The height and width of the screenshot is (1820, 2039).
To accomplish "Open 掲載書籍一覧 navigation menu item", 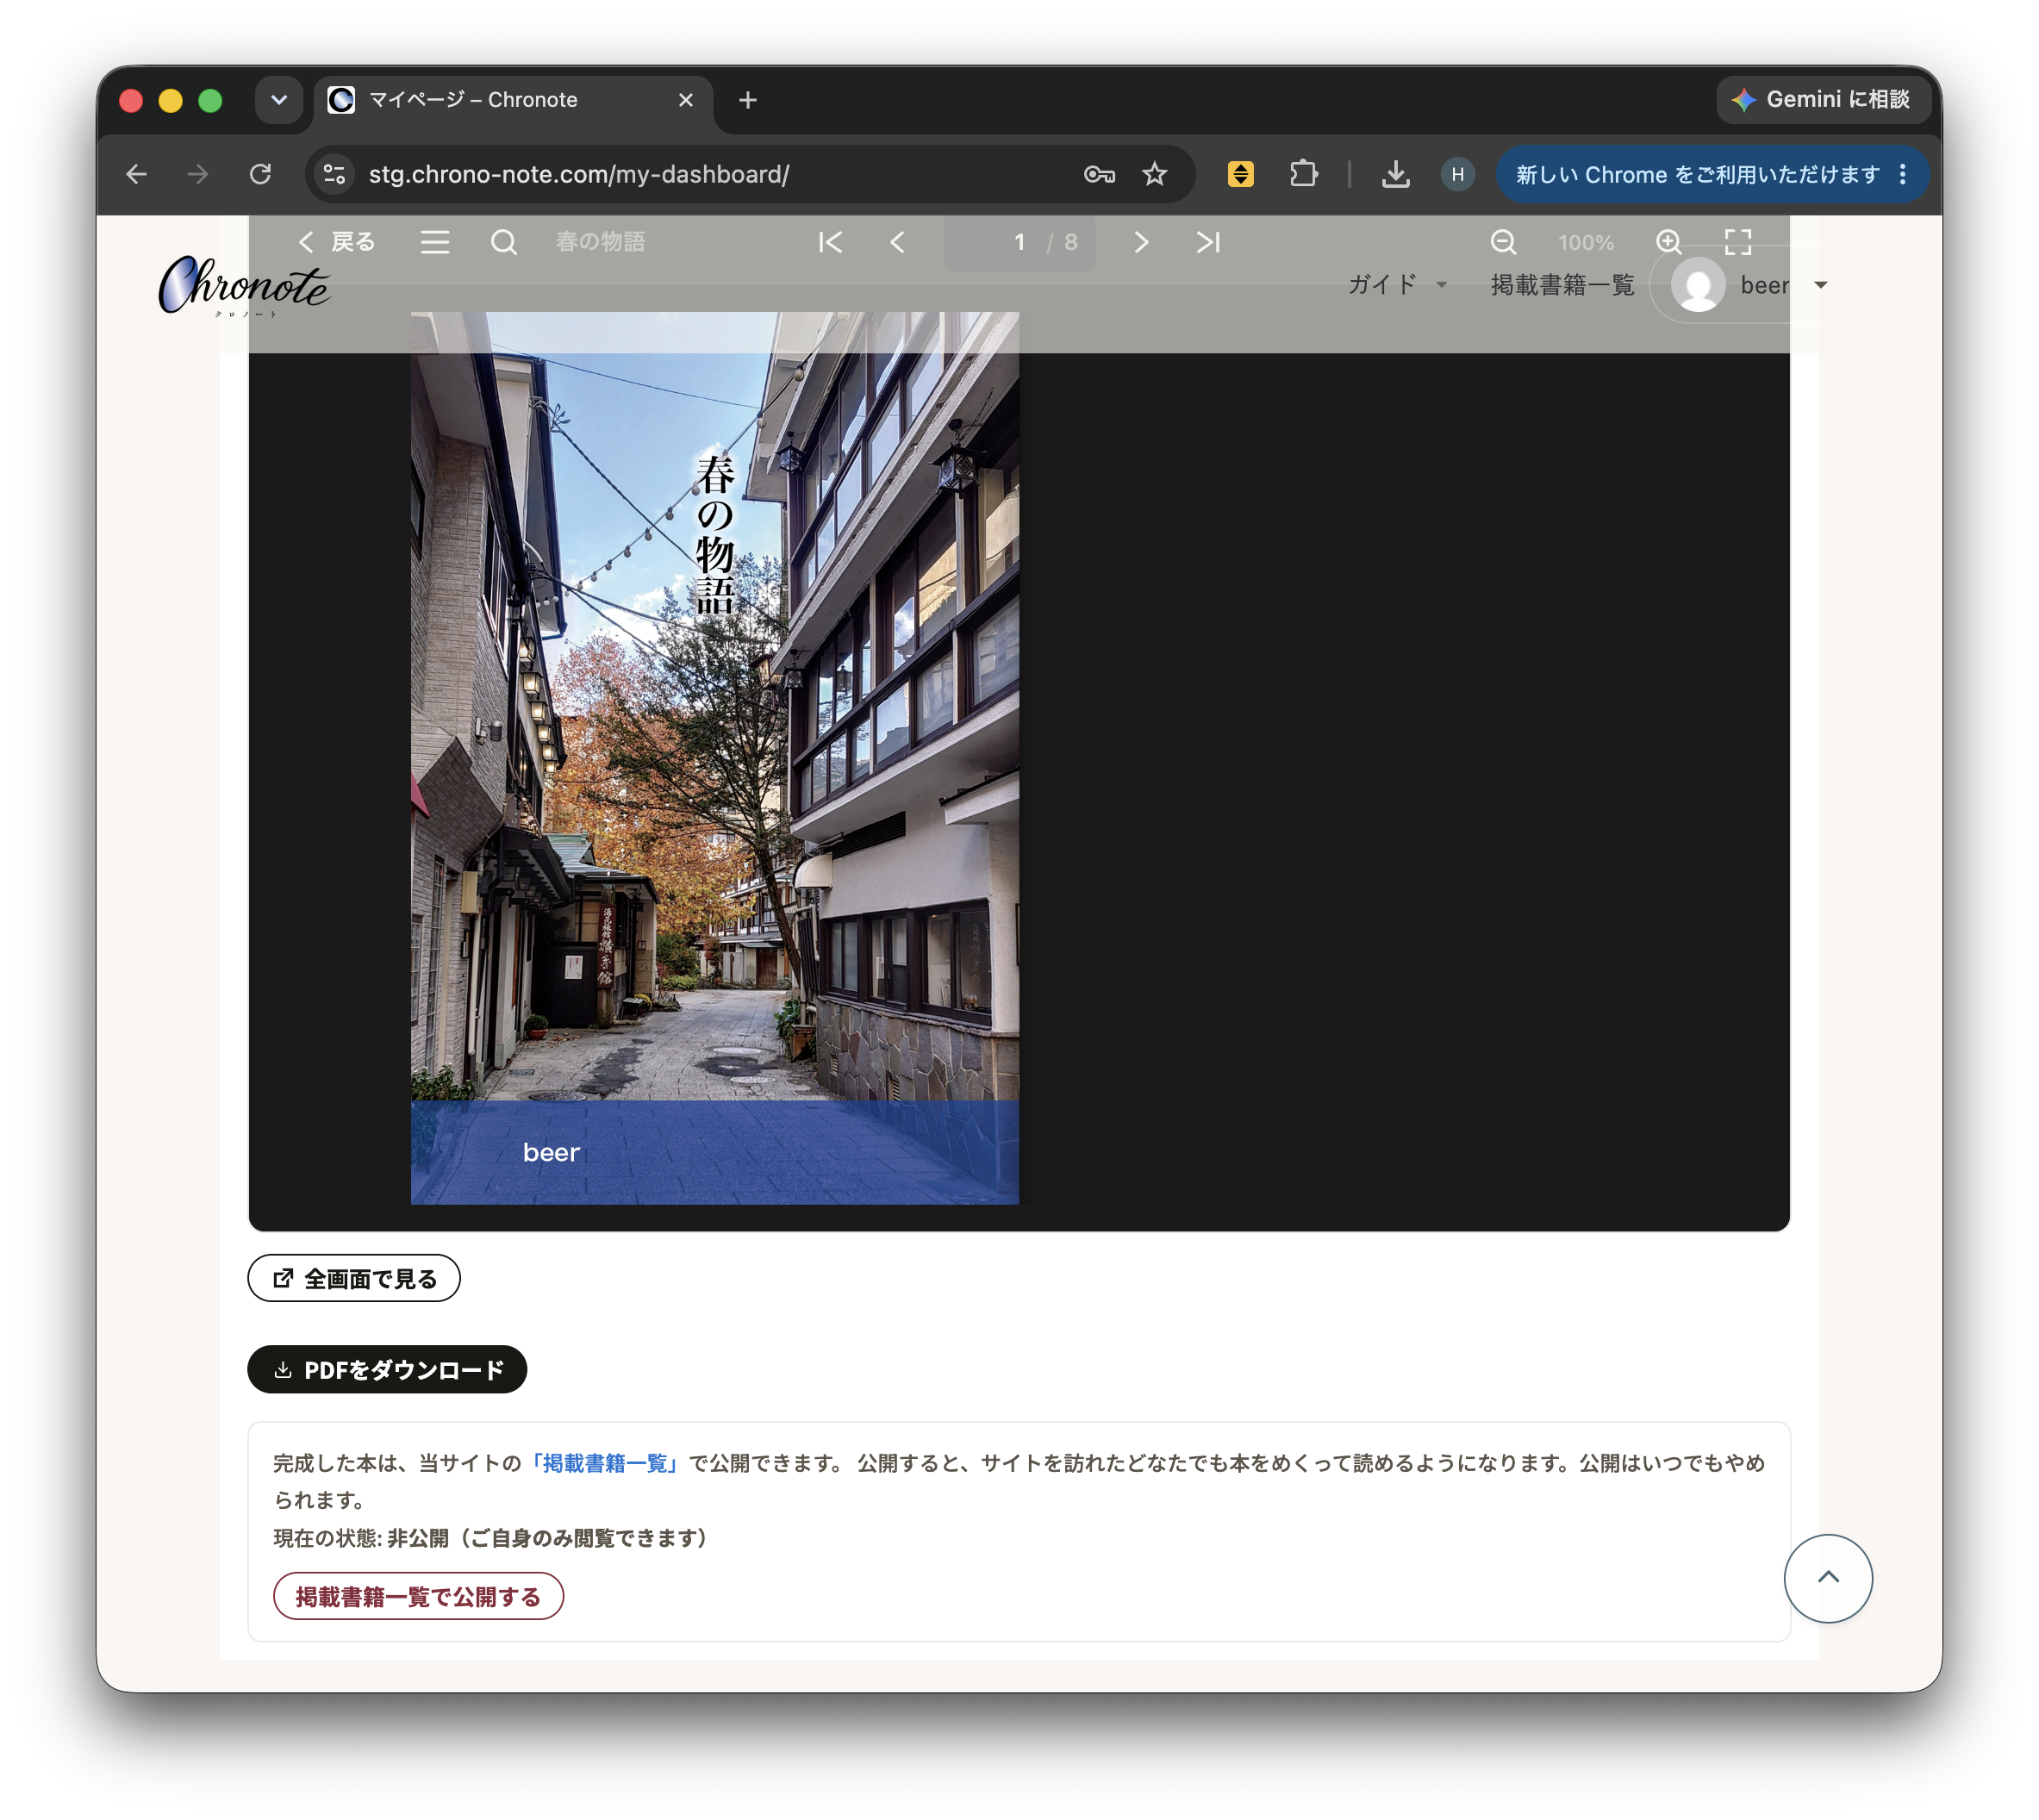I will [x=1562, y=285].
